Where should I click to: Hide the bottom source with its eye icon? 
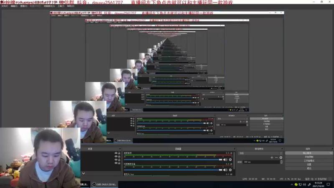116,163
